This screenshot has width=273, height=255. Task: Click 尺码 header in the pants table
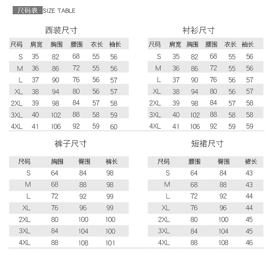tap(25, 161)
